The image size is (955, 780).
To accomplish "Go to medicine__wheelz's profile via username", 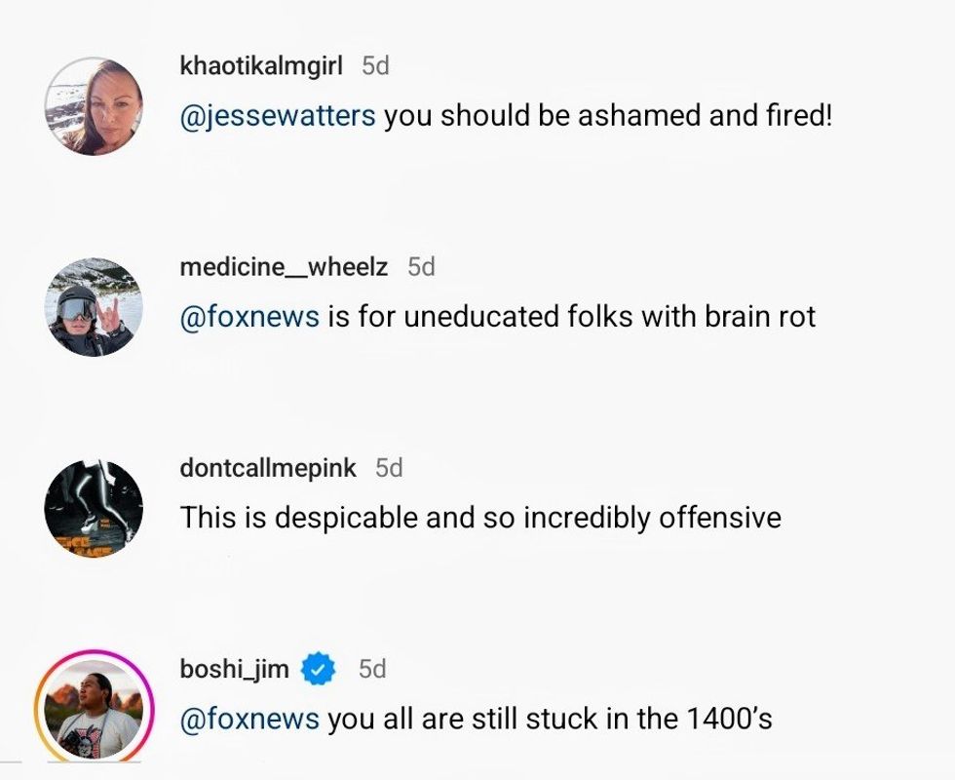I will coord(284,266).
